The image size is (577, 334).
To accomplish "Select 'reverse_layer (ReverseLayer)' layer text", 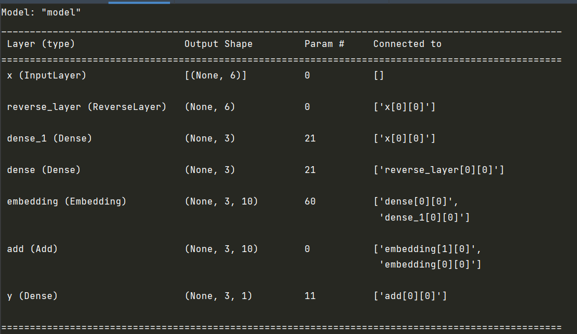I will (86, 107).
